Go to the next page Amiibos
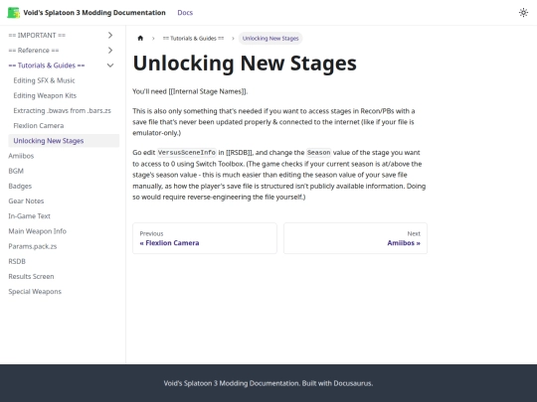Image resolution: width=537 pixels, height=402 pixels. [355, 238]
